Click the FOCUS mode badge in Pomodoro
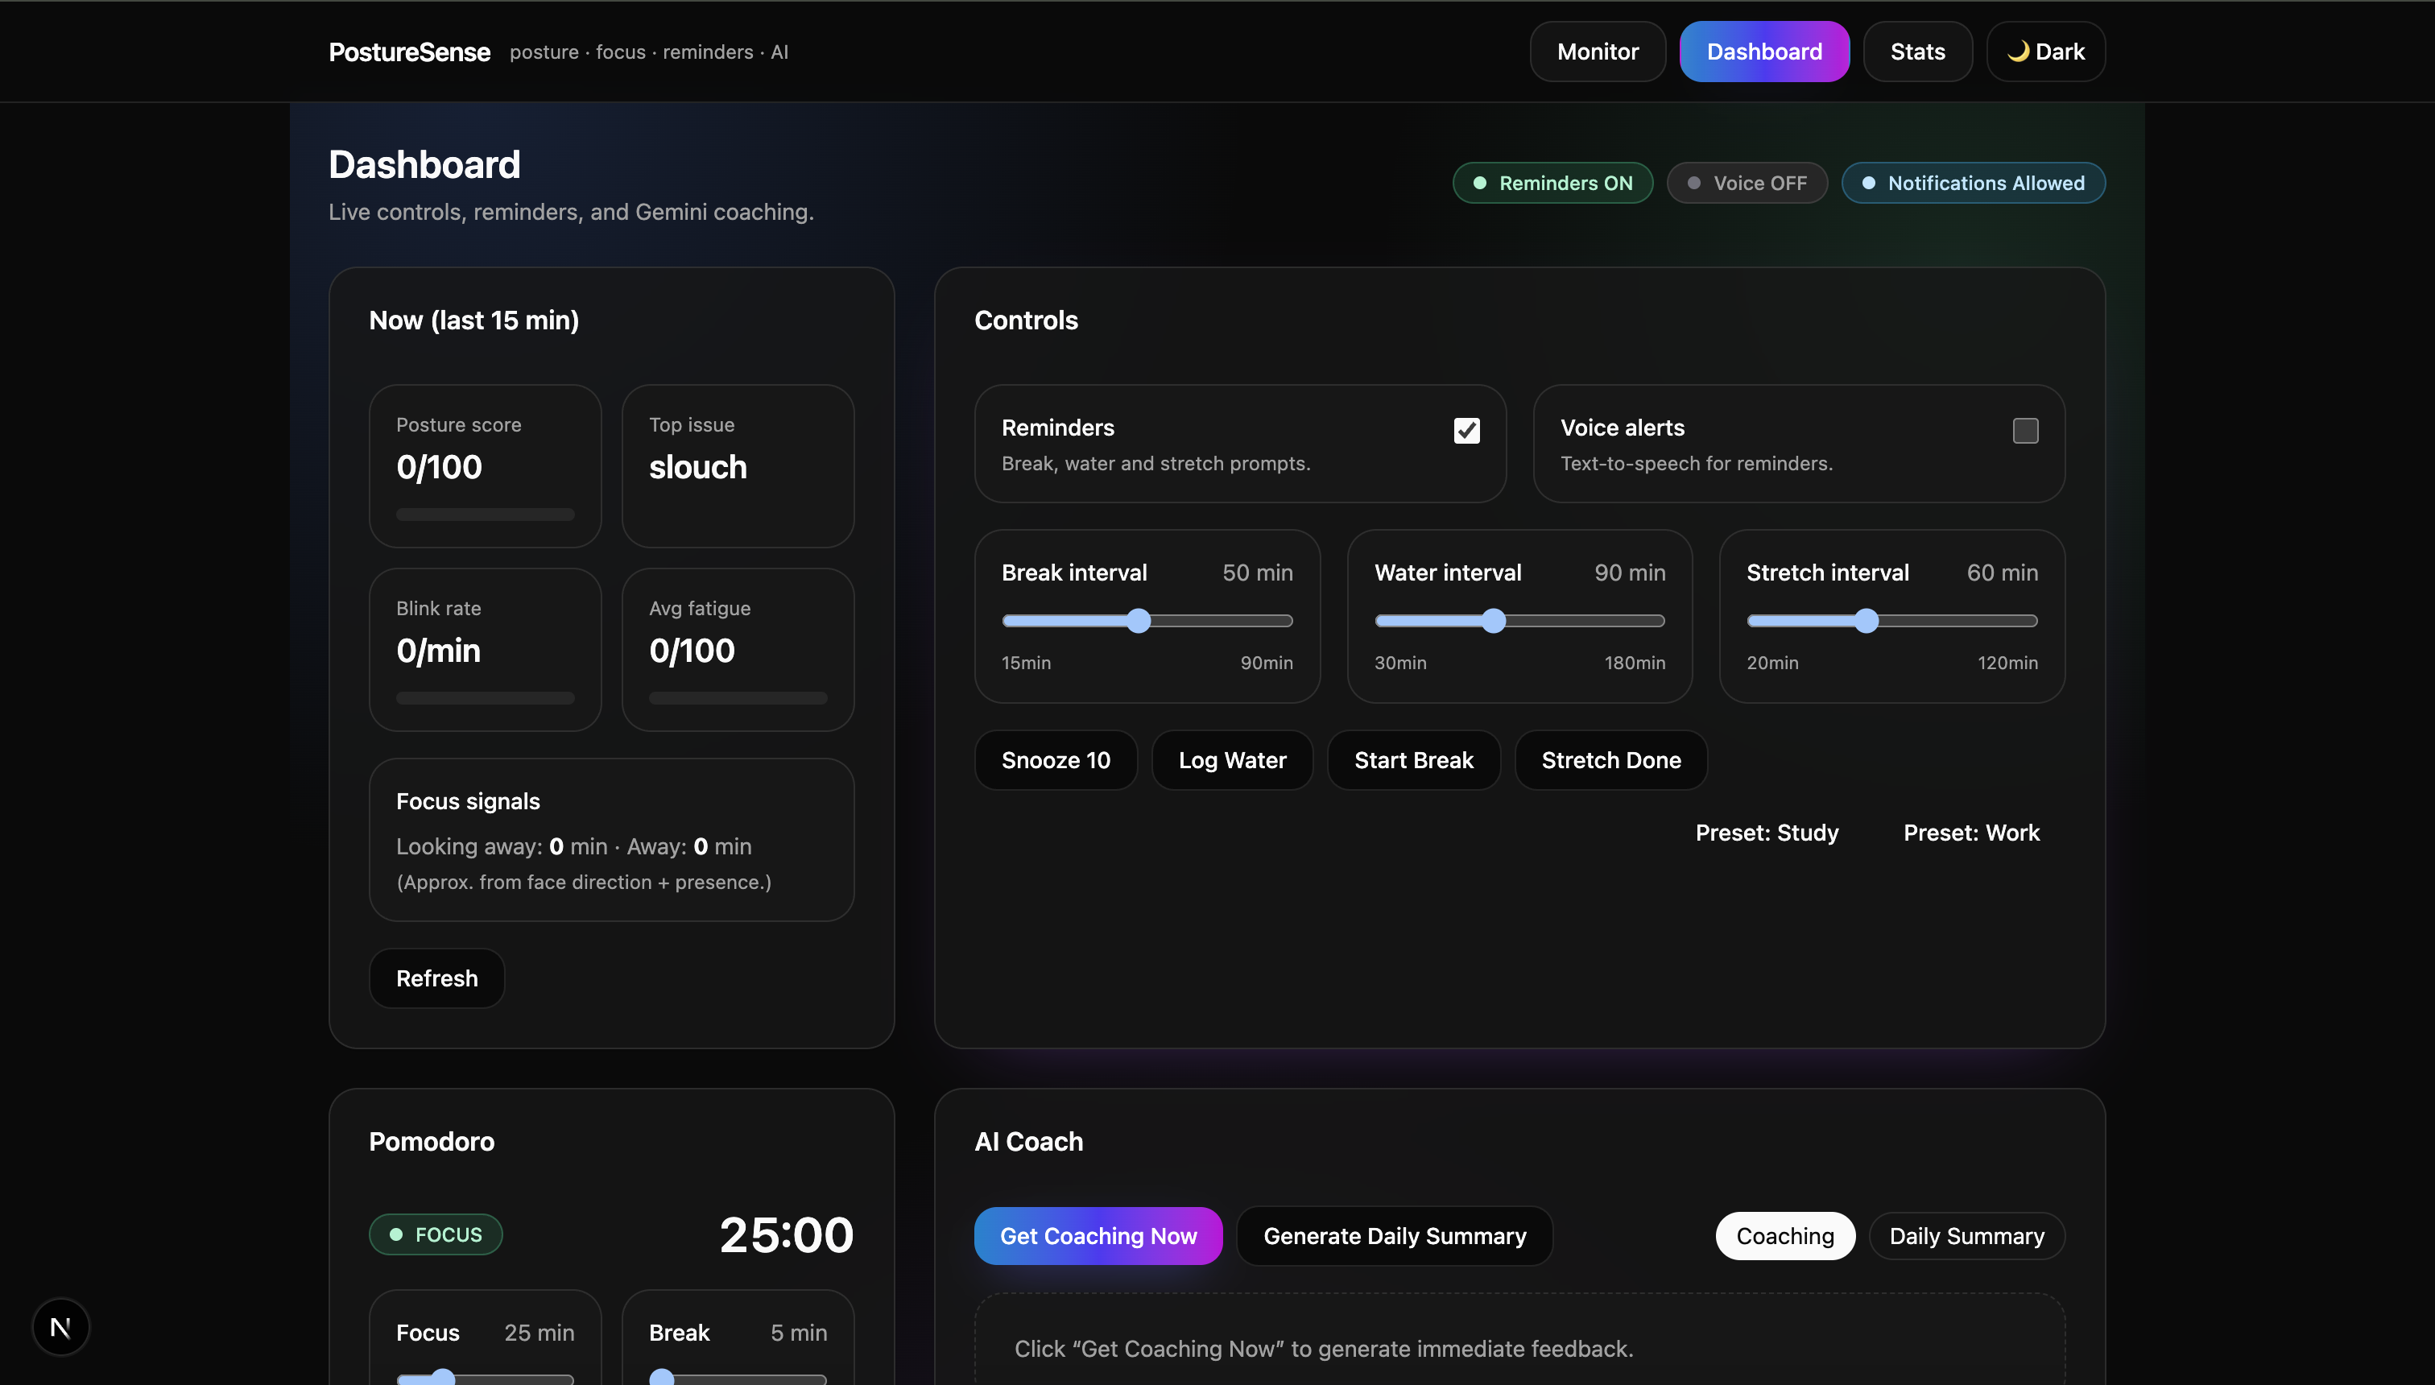 tap(436, 1234)
